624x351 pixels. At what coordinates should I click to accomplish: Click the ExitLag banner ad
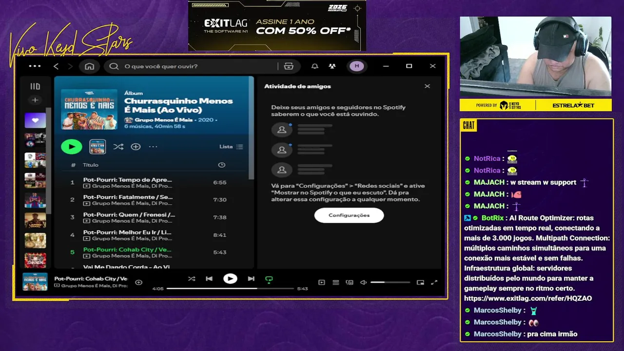(277, 25)
